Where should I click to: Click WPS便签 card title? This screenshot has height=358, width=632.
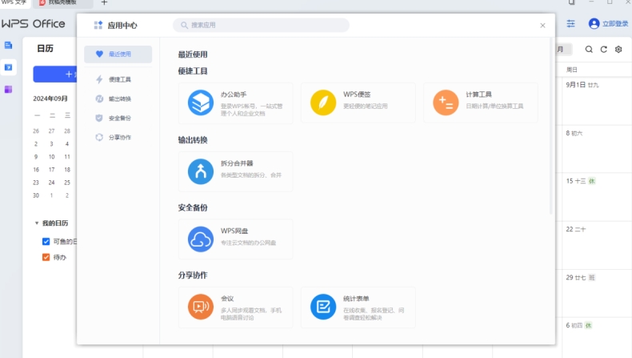click(357, 95)
